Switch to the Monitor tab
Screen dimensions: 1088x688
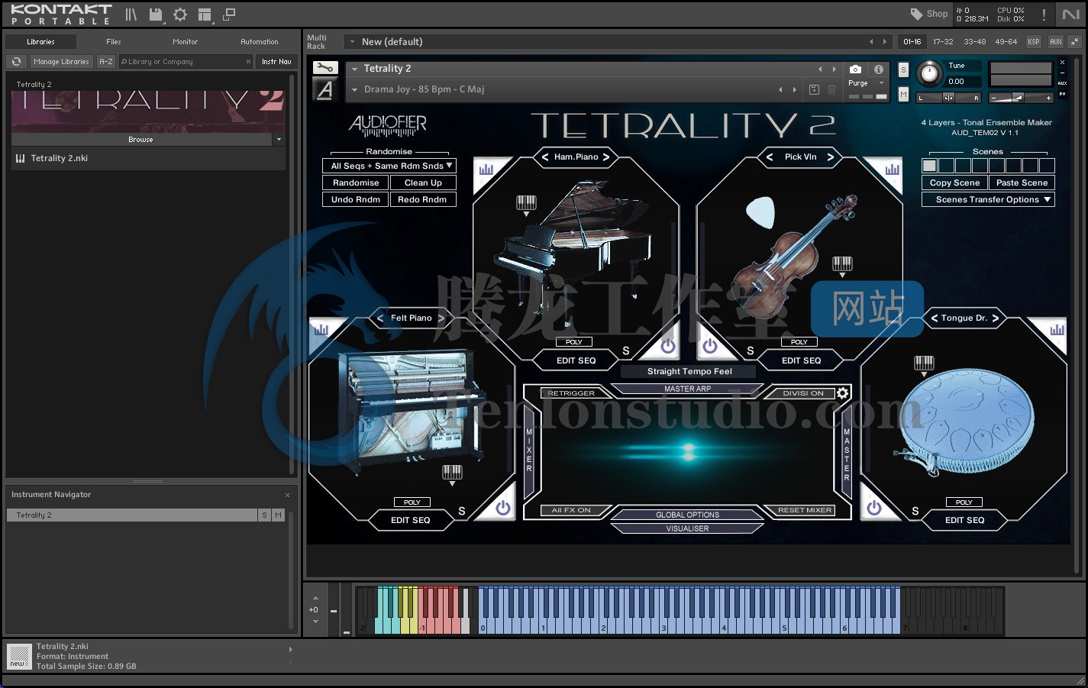coord(185,42)
